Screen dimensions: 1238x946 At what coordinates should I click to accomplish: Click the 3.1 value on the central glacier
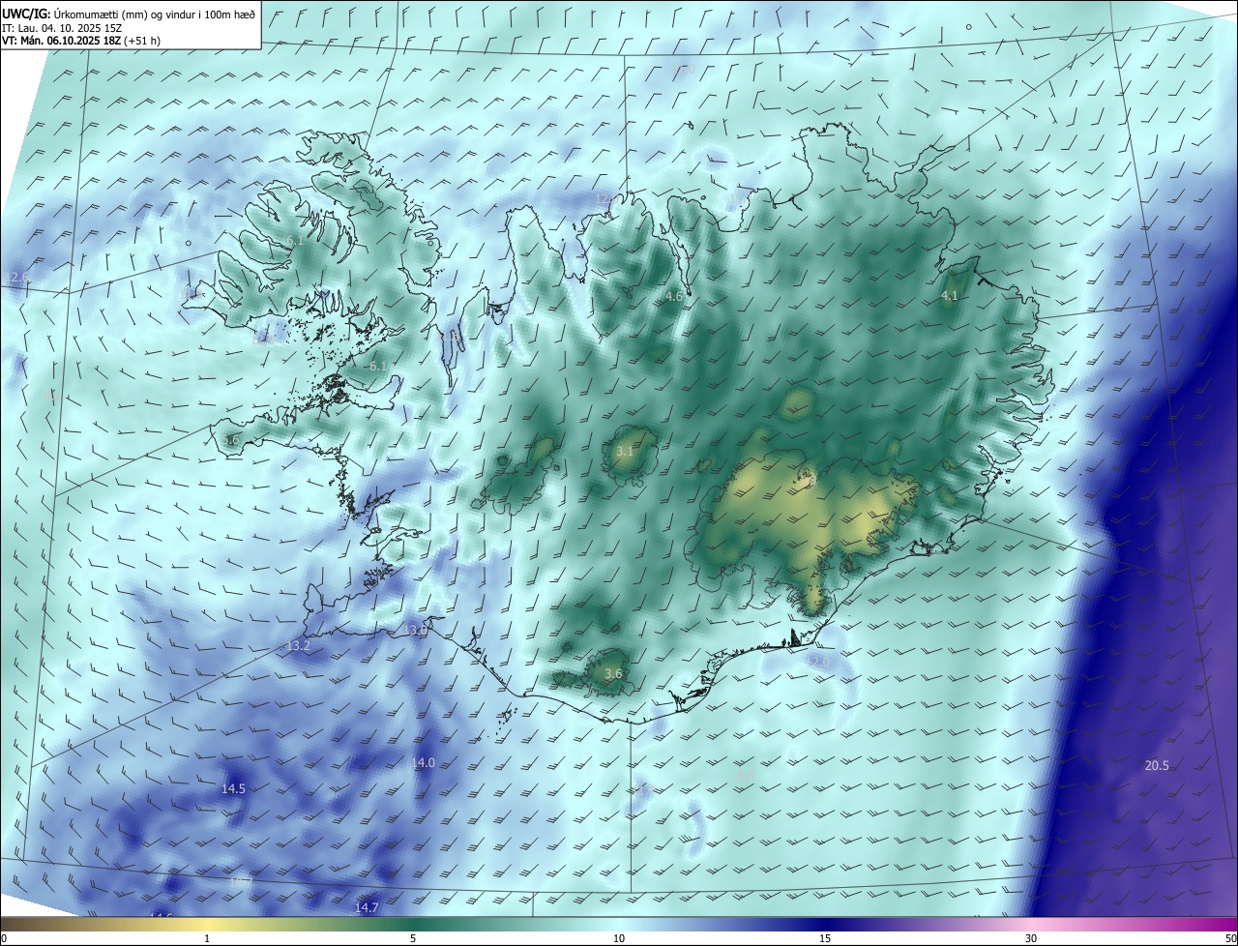click(x=625, y=451)
